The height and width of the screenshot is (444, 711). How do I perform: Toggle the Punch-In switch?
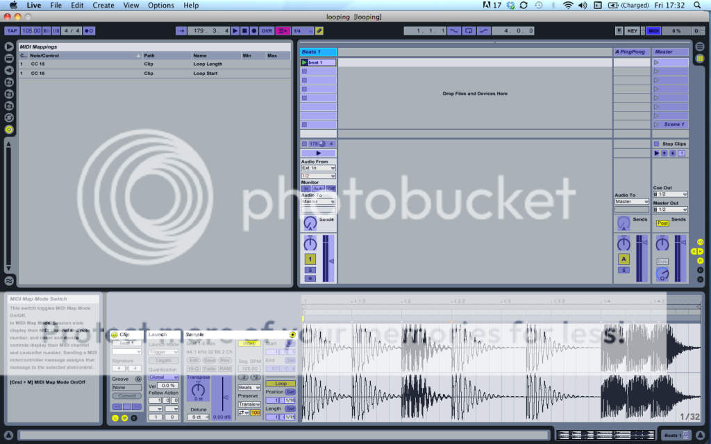[453, 31]
